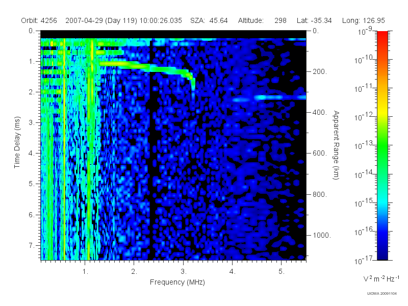The width and height of the screenshot is (408, 306).
Task: Click the apparent range label '600.'
Action: pyautogui.click(x=320, y=154)
